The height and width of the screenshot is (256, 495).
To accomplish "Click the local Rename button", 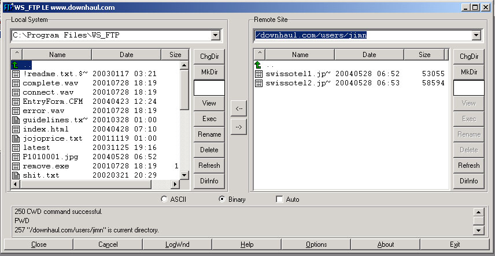I will [x=209, y=134].
